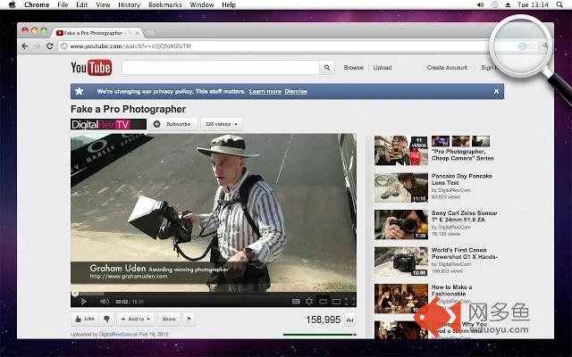This screenshot has width=572, height=357.
Task: Dislike the video with thumbs down
Action: (x=106, y=320)
